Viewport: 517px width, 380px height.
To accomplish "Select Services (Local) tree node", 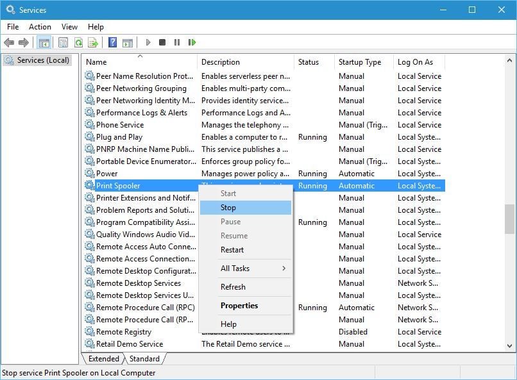I will pos(37,60).
